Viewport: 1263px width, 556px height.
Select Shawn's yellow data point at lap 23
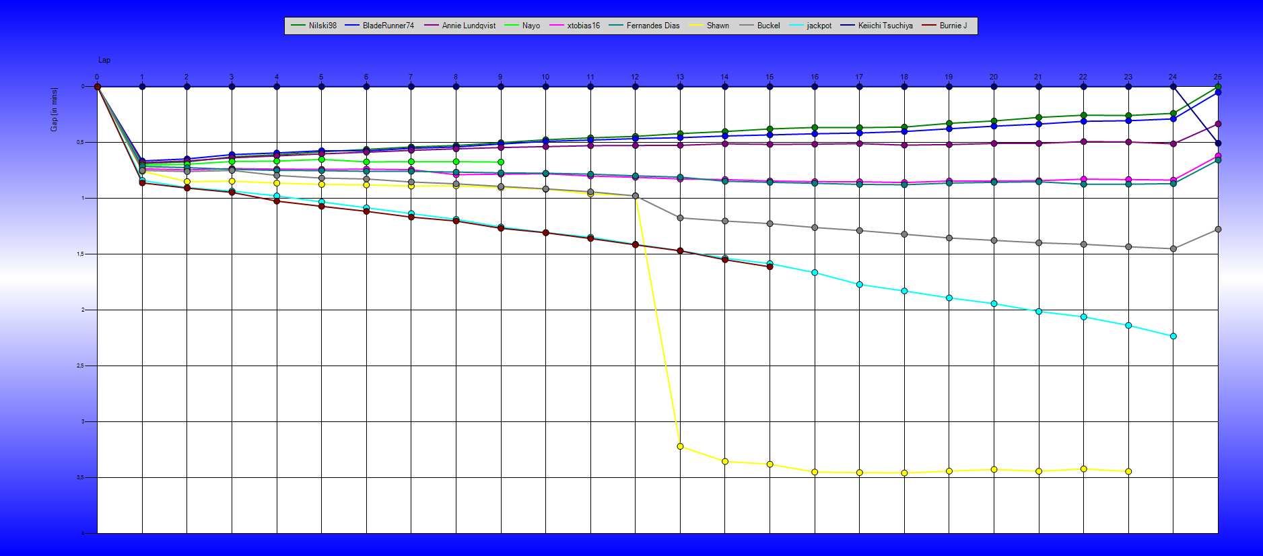[x=1128, y=471]
